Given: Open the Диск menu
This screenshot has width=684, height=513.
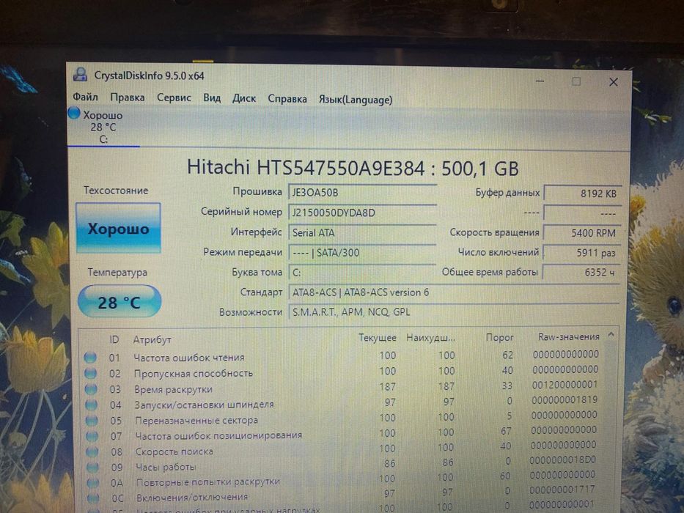Looking at the screenshot, I should coord(244,98).
